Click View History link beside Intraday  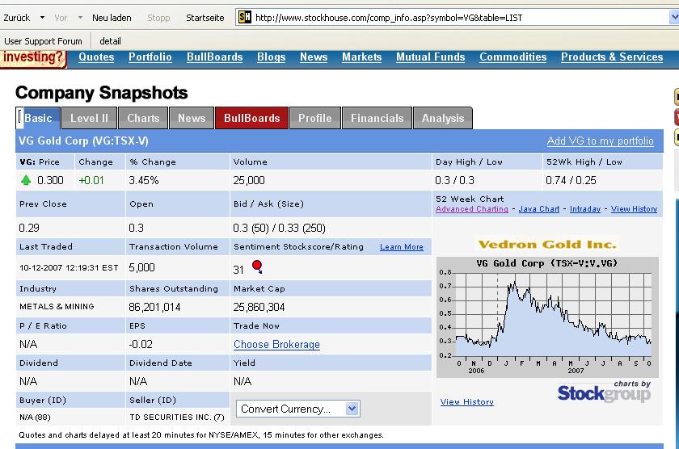coord(634,209)
